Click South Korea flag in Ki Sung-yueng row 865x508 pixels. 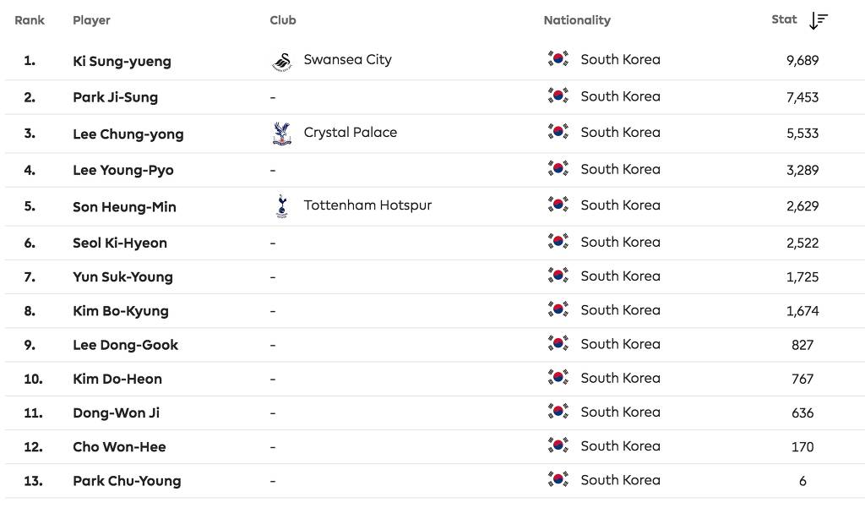click(558, 59)
